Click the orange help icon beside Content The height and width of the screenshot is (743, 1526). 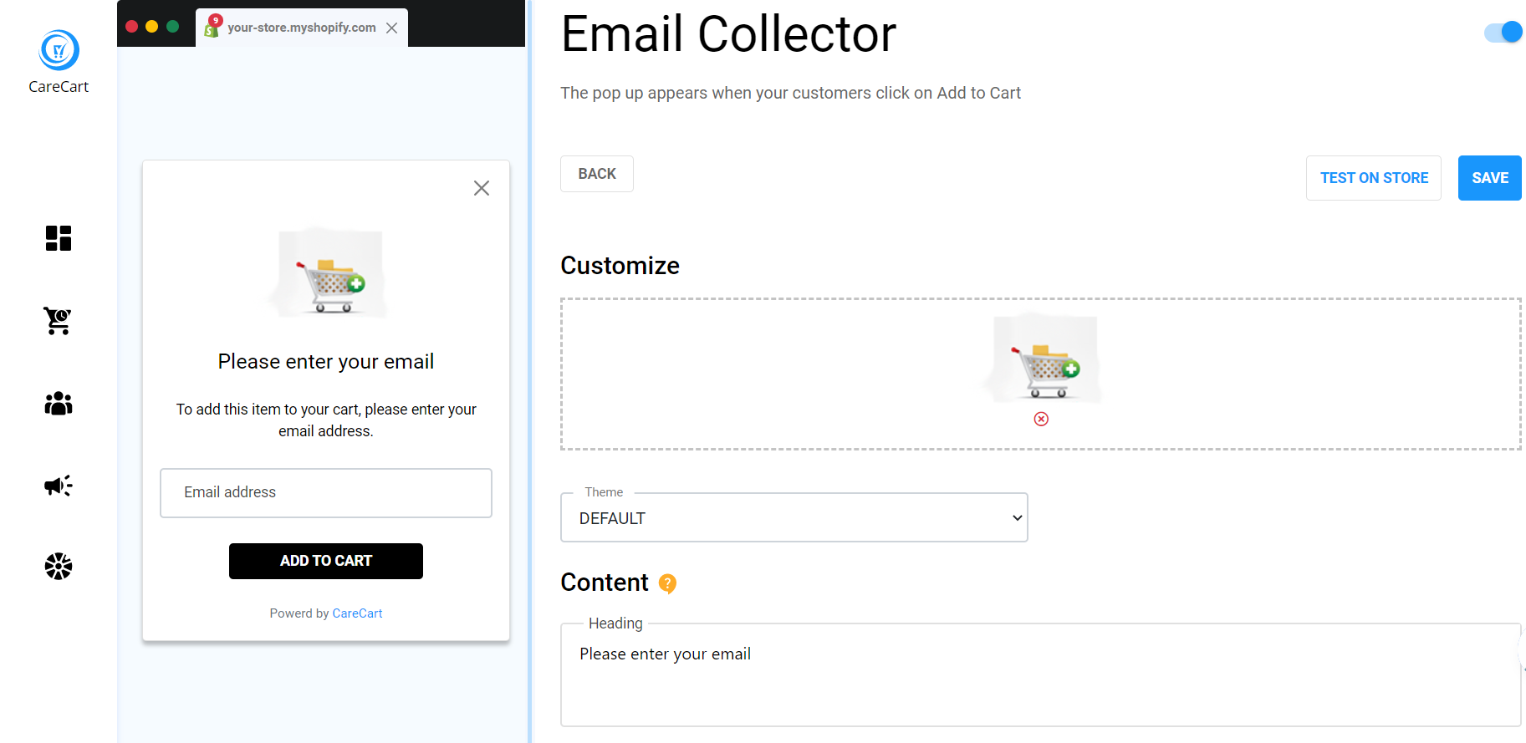[667, 583]
